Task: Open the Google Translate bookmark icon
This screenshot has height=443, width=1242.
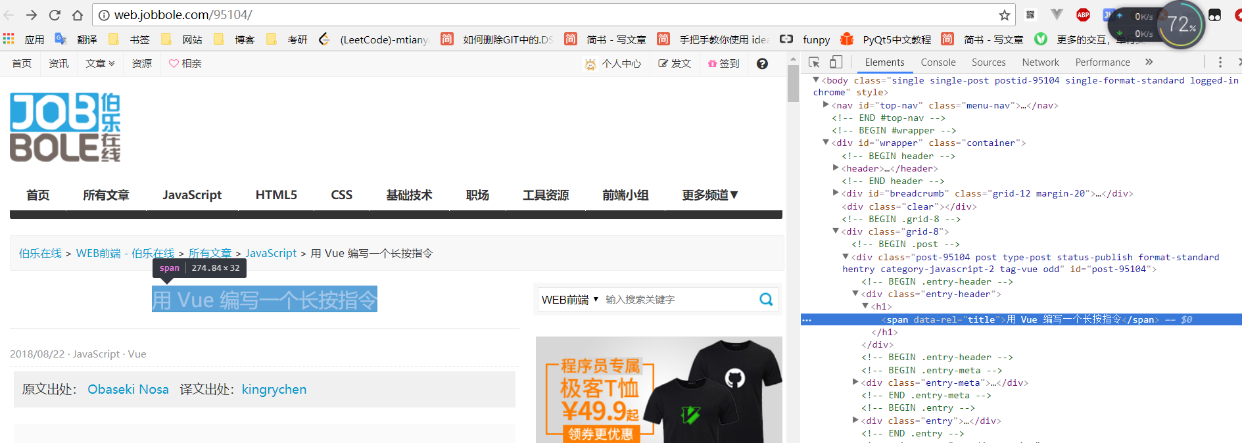Action: (x=60, y=39)
